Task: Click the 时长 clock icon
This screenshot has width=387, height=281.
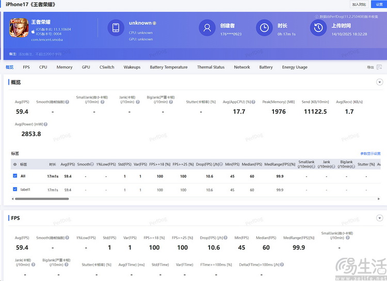Action: (x=264, y=28)
